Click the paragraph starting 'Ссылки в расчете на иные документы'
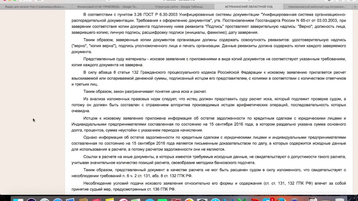 coord(209,160)
